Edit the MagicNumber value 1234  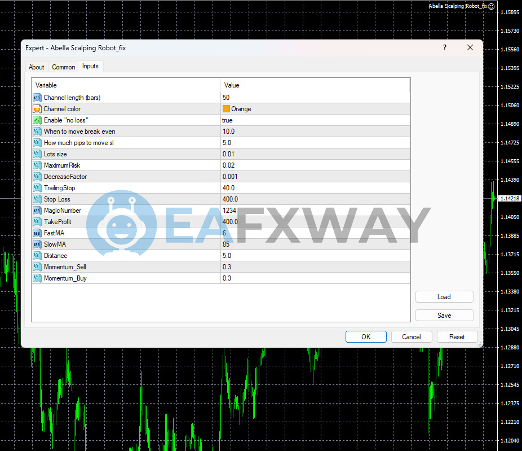[x=315, y=211]
